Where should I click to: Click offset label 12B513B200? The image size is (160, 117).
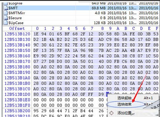[17, 111]
